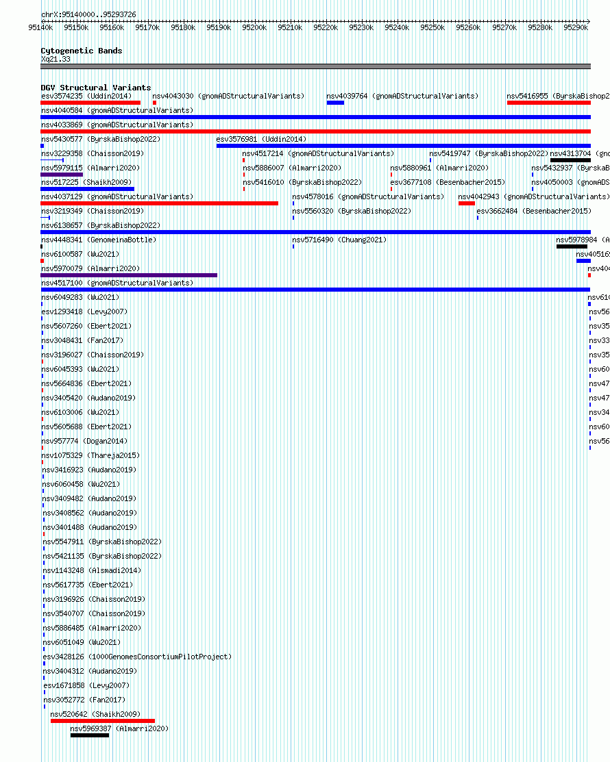The image size is (610, 762).
Task: Click nsv6045393 (Wu2021) label
Action: (80, 369)
